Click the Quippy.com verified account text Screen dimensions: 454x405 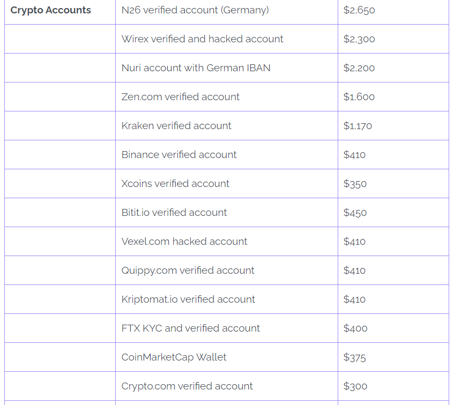188,271
